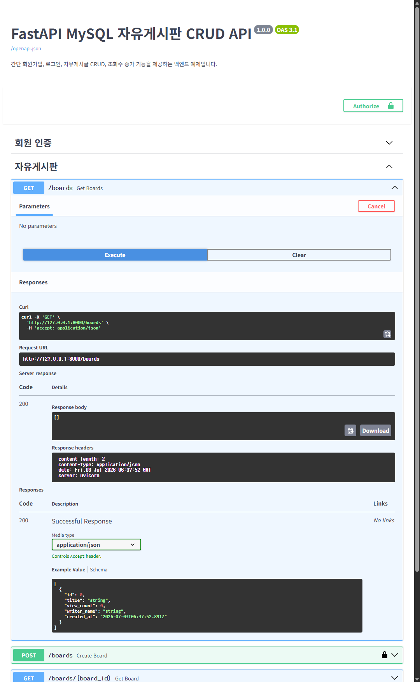The height and width of the screenshot is (682, 420).
Task: Click the Clear button
Action: 299,255
